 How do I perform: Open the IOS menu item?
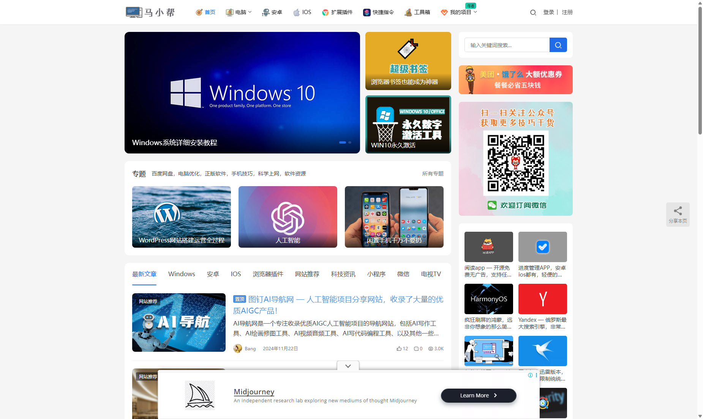[302, 12]
